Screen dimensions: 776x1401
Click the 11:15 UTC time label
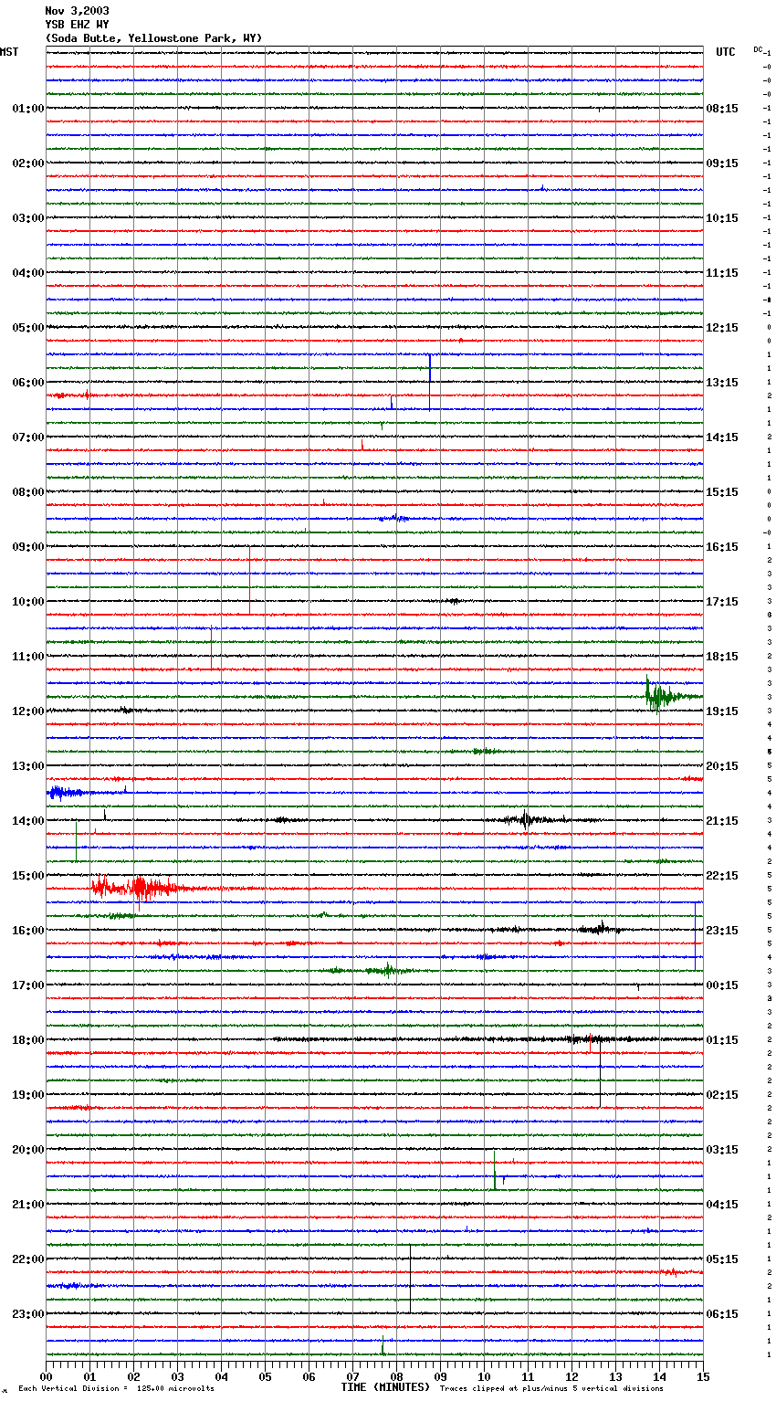click(722, 273)
